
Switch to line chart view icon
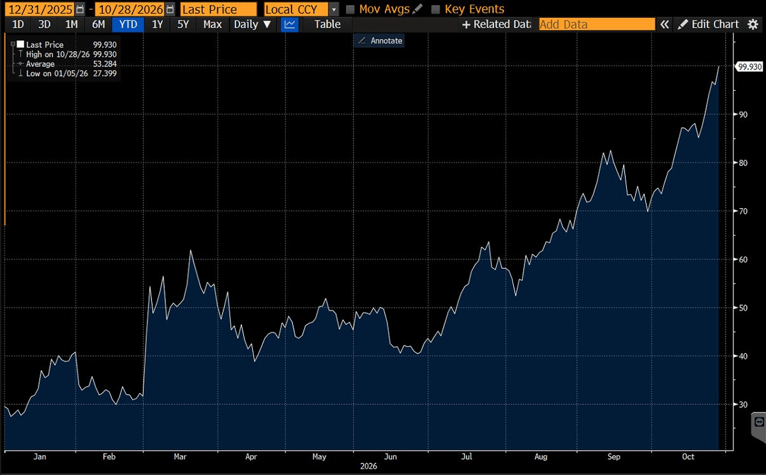pos(290,24)
